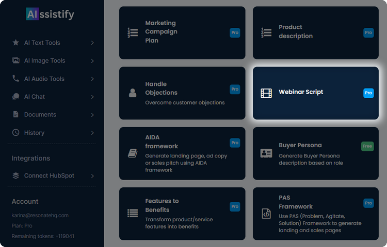This screenshot has height=247, width=387.
Task: Expand the Connect HubSpot chevron
Action: [92, 176]
